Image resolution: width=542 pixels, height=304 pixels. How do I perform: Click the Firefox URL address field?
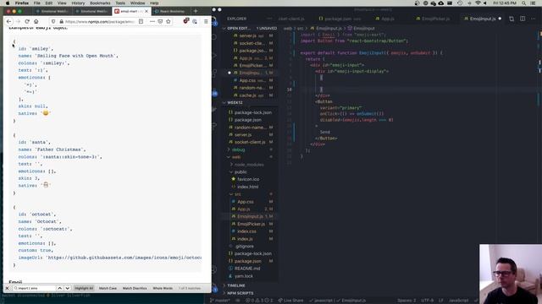point(100,21)
